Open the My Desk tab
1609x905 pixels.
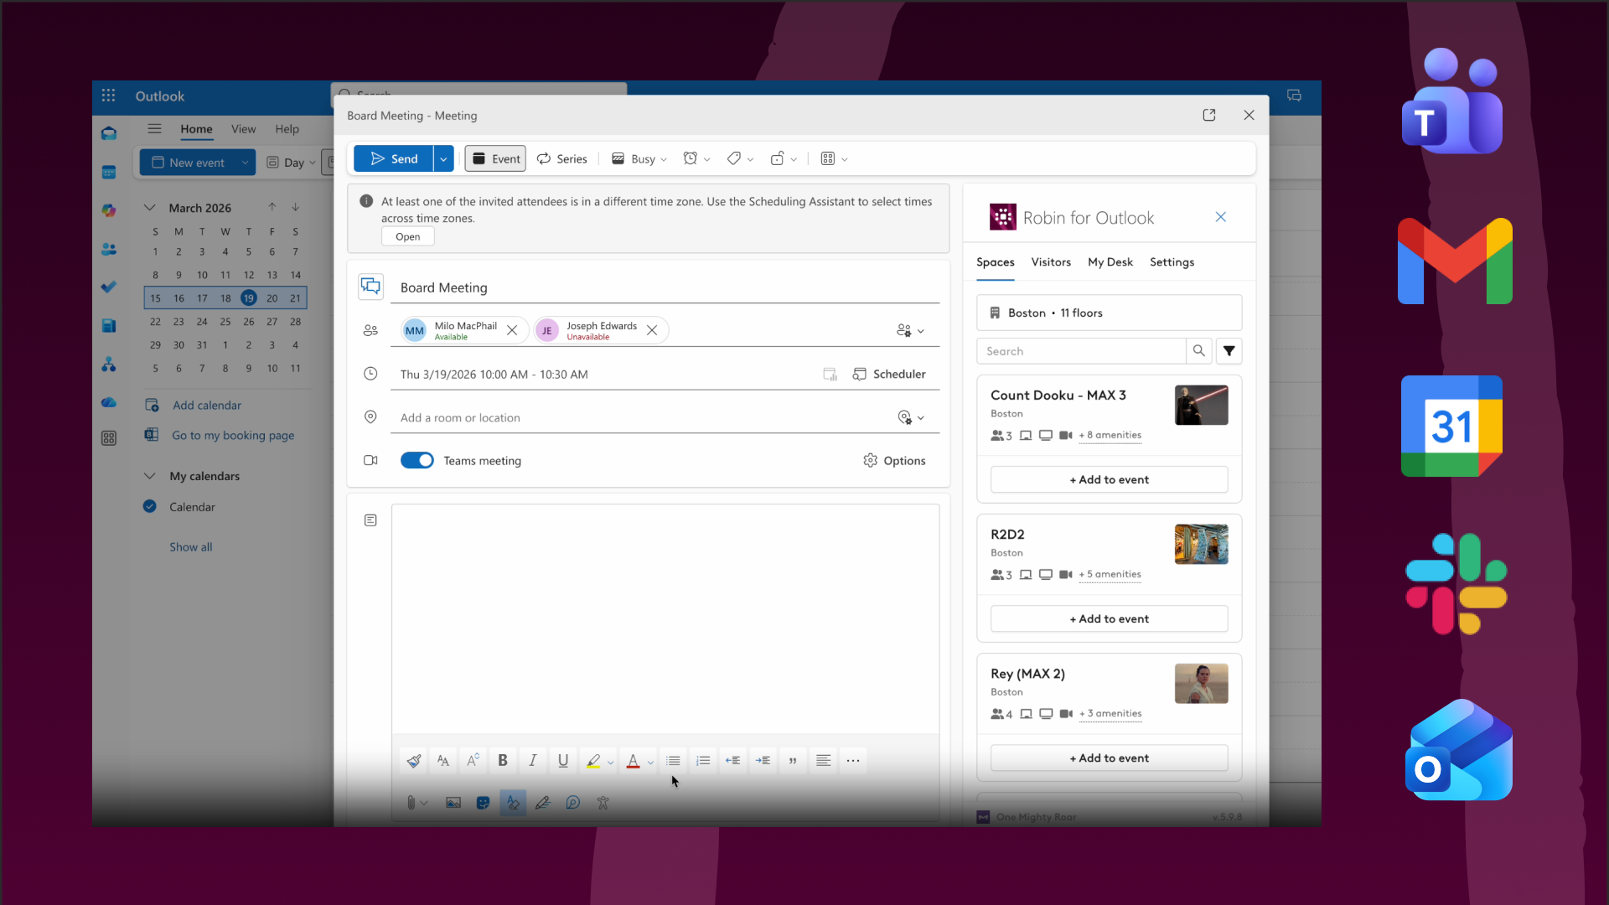[x=1110, y=262]
